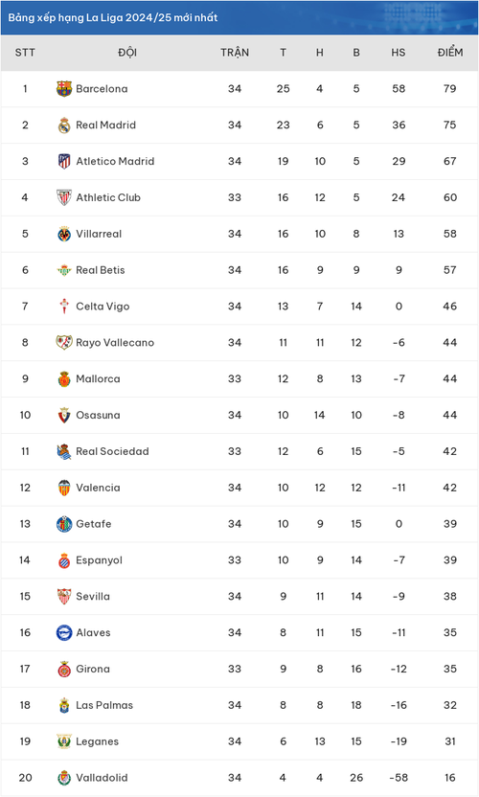Click the Valencia bat crest icon

tap(64, 488)
